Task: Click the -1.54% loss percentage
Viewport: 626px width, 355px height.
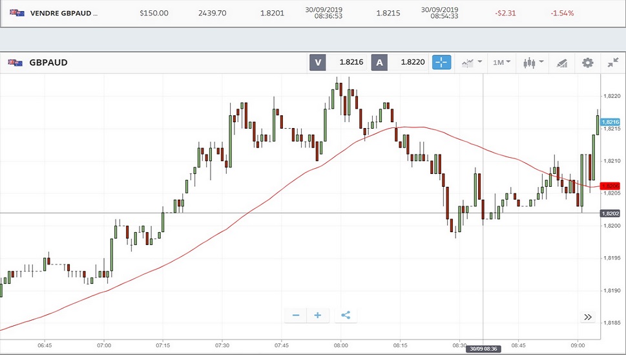Action: (562, 13)
